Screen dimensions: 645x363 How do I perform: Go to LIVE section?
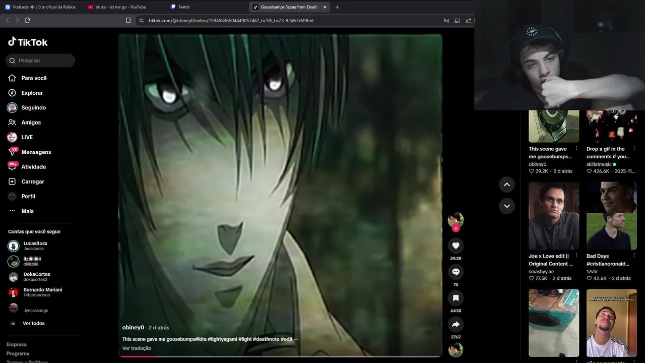[x=27, y=137]
